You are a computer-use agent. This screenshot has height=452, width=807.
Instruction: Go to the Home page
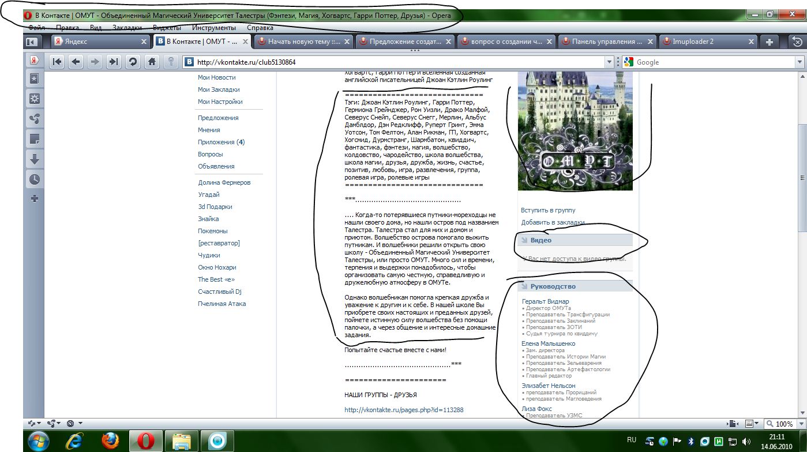click(x=152, y=62)
